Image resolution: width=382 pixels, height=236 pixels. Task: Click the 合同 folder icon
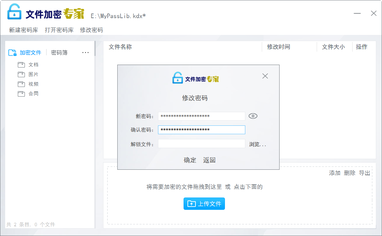21,94
